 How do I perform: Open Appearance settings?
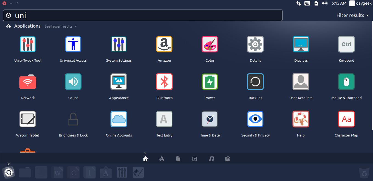tap(119, 82)
